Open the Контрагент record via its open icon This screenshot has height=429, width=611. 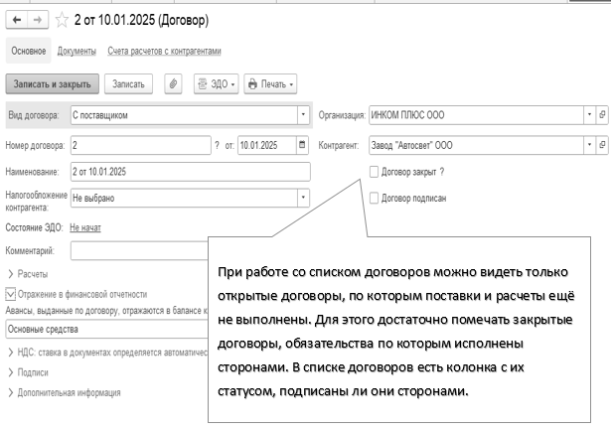click(x=602, y=145)
